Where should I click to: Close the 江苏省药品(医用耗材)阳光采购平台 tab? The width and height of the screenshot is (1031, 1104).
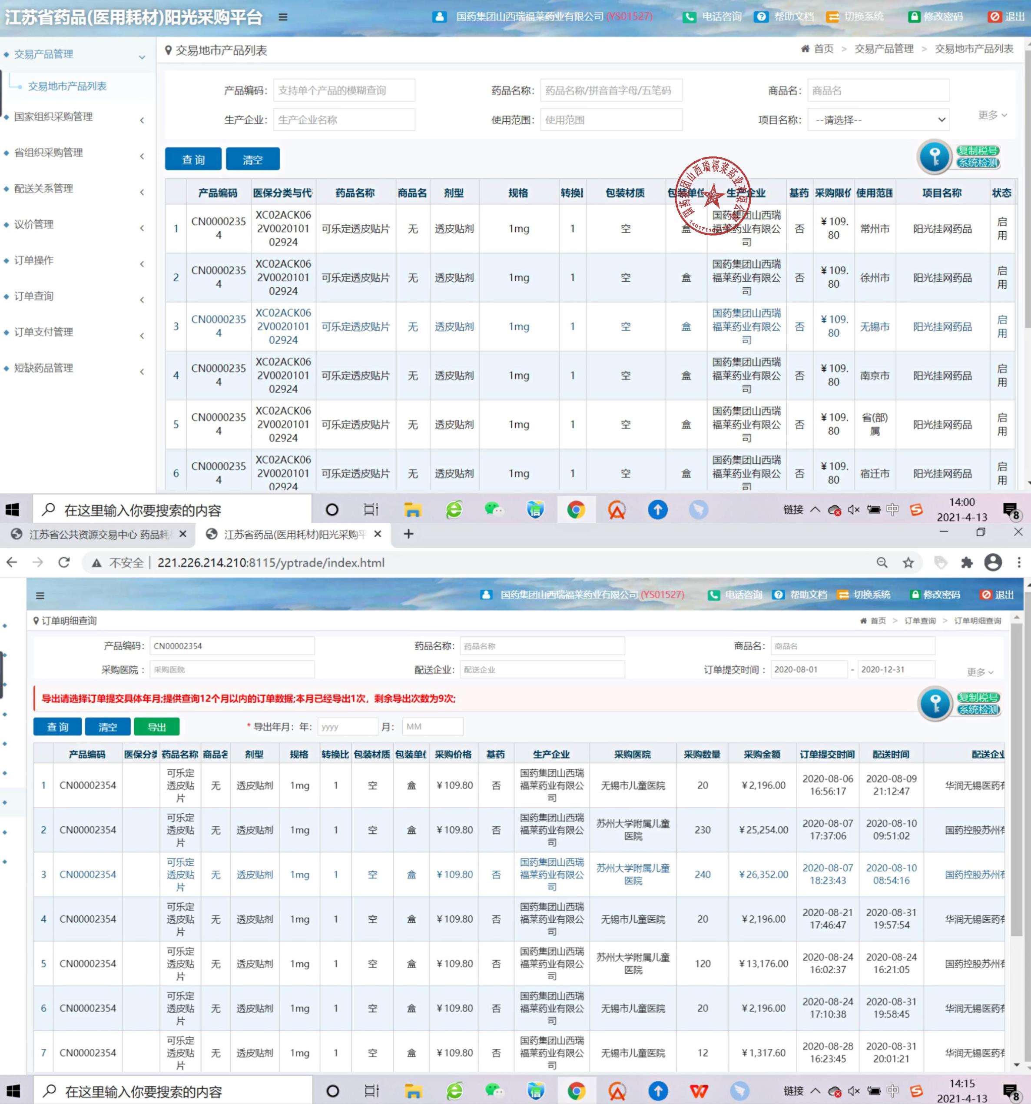coord(378,534)
